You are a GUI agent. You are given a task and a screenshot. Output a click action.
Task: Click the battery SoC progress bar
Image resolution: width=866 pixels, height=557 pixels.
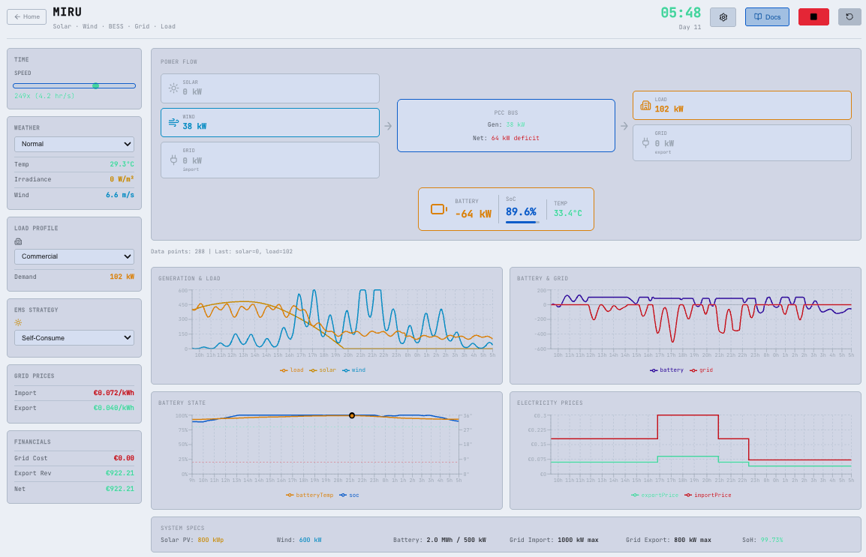(522, 222)
